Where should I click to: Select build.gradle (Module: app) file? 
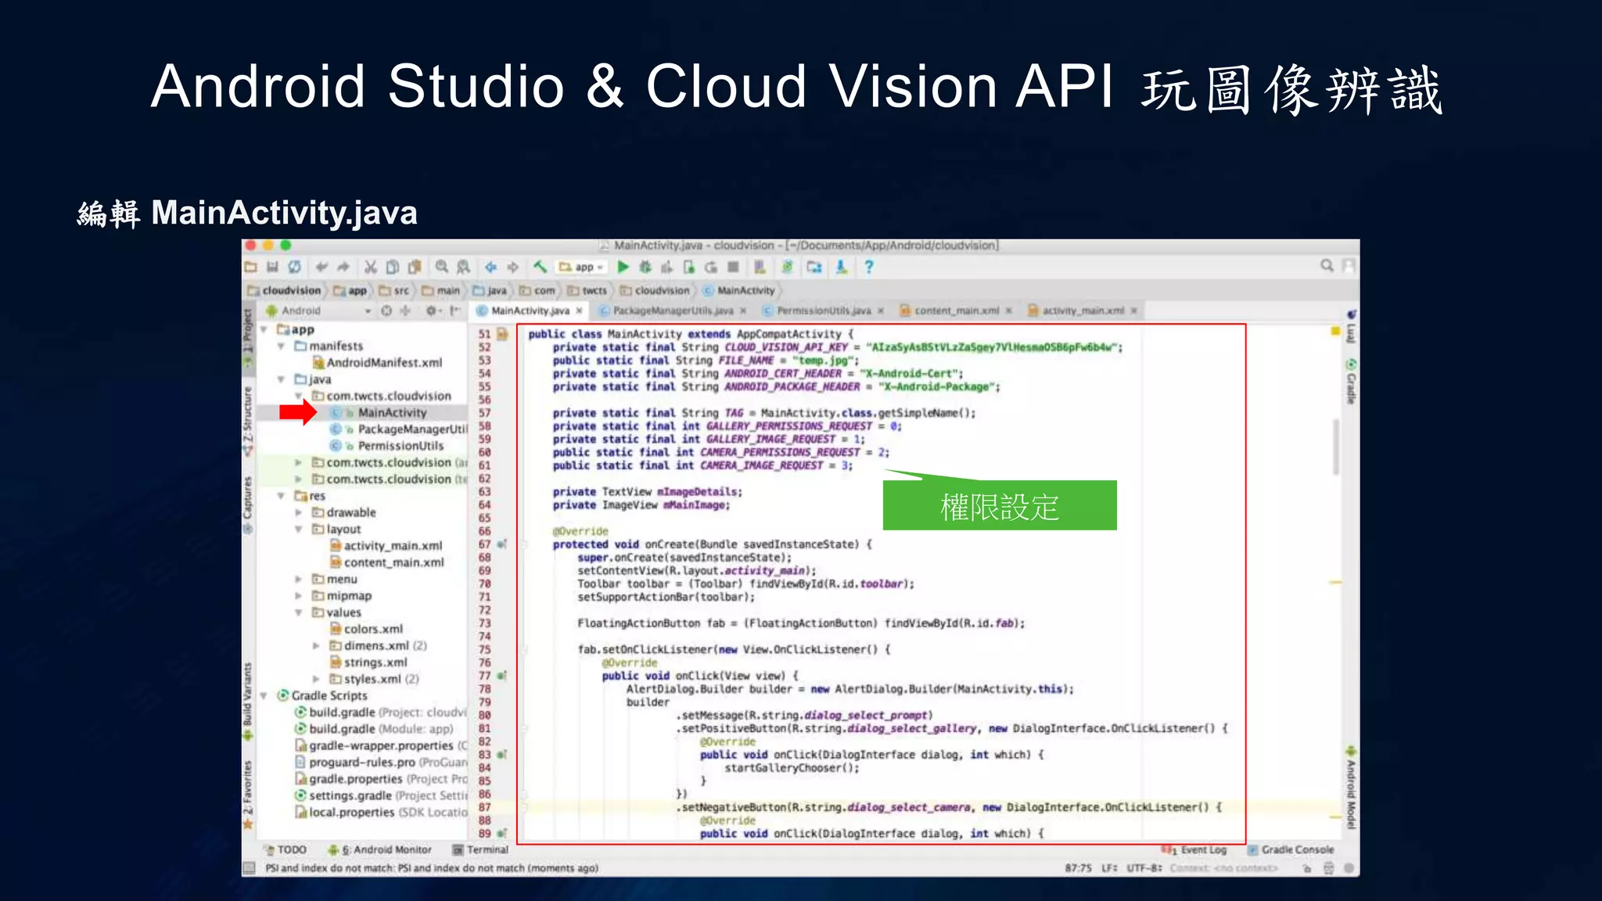[x=374, y=729]
